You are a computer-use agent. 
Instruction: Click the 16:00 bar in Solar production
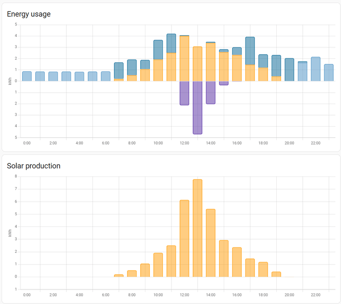237,262
